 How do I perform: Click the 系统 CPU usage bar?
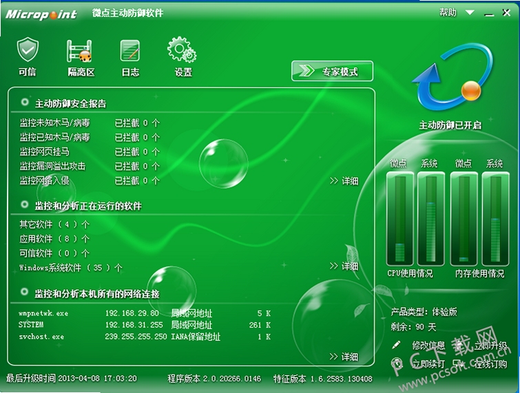[x=431, y=219]
